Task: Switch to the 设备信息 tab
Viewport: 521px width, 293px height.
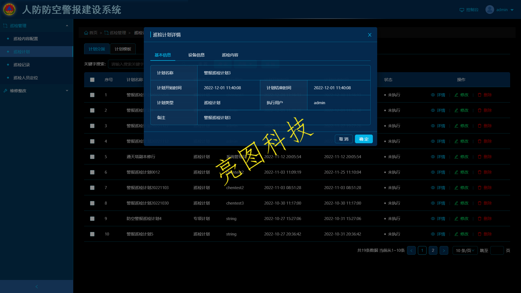Action: [196, 55]
